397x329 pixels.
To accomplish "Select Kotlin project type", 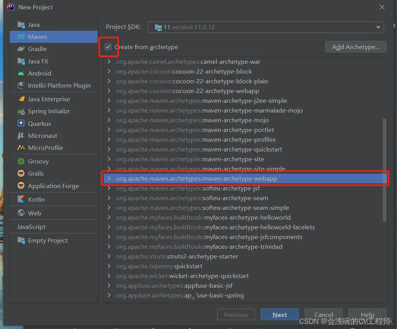I will coord(54,199).
